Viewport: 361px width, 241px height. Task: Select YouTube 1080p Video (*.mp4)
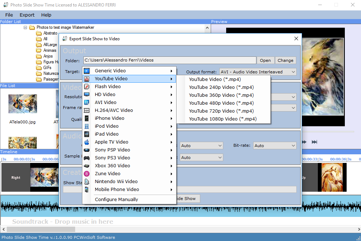[x=223, y=119]
